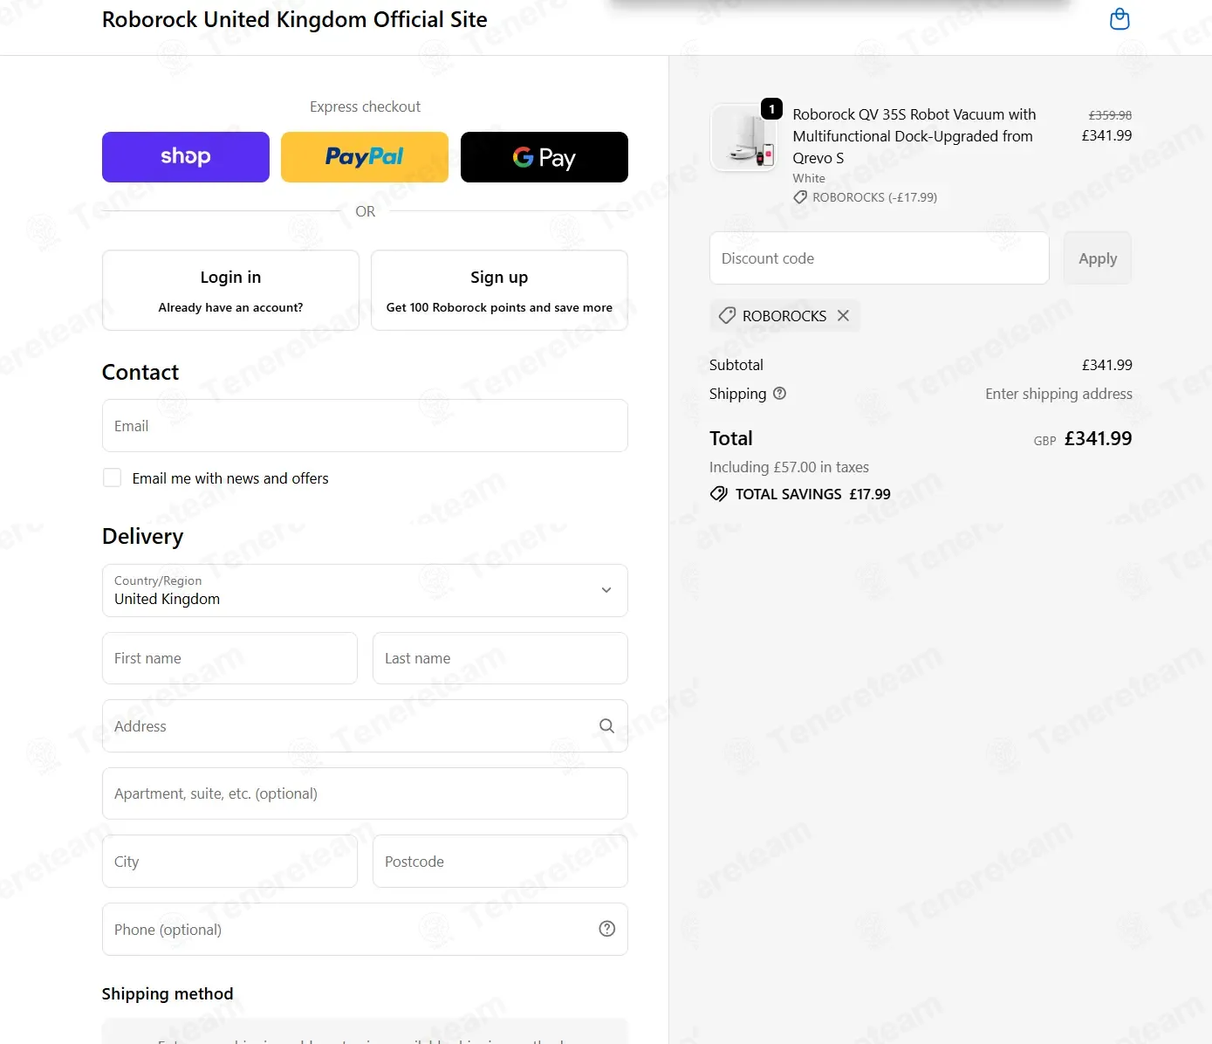
Task: Pay with Google Pay express checkout
Action: pyautogui.click(x=544, y=157)
